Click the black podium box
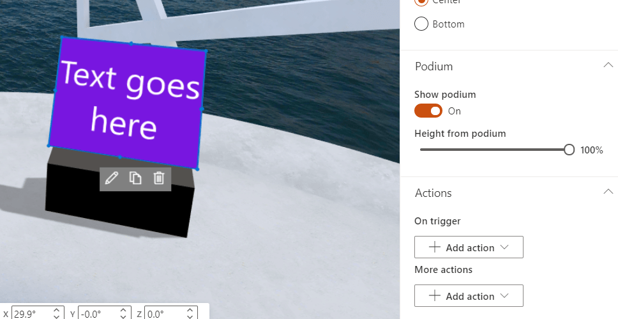Image resolution: width=618 pixels, height=319 pixels. click(118, 208)
